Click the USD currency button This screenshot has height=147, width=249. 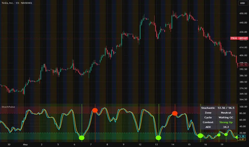(243, 3)
